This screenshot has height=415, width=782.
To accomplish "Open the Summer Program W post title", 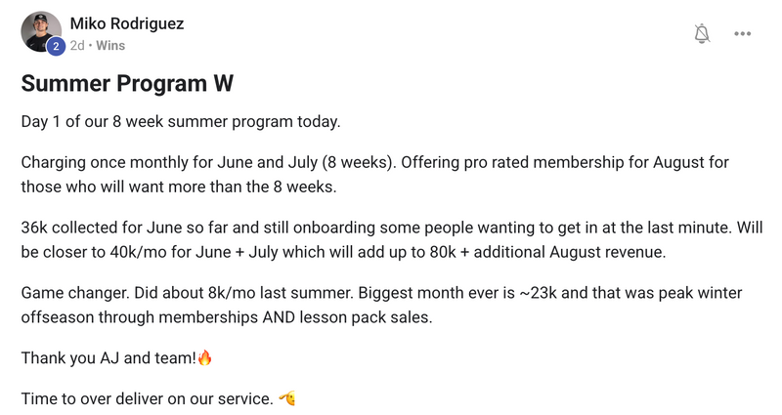I will 127,83.
